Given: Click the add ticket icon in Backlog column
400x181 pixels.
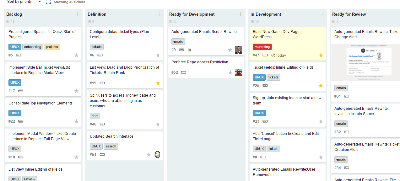Looking at the screenshot, I should point(77,14).
